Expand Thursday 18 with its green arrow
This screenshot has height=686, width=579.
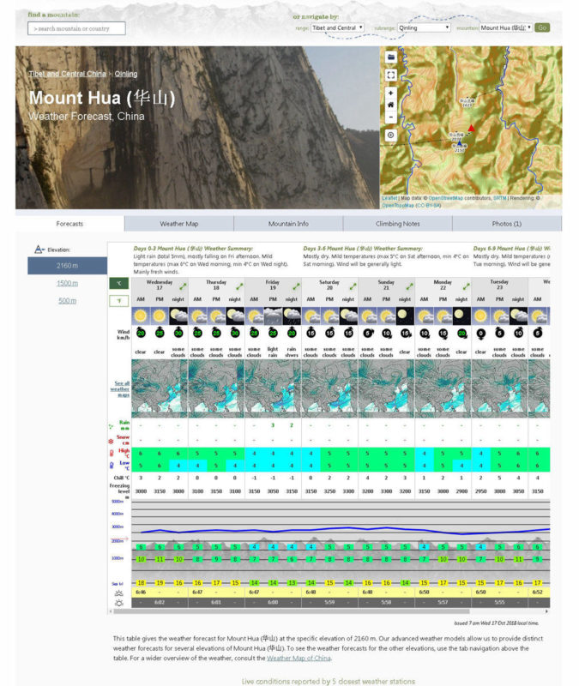click(x=239, y=286)
